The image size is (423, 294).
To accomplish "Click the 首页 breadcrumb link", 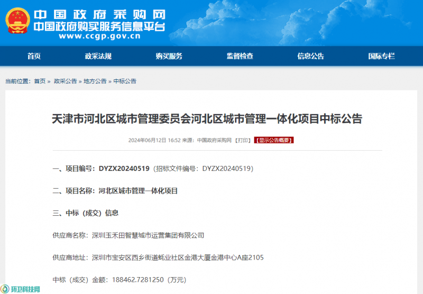I will point(40,81).
